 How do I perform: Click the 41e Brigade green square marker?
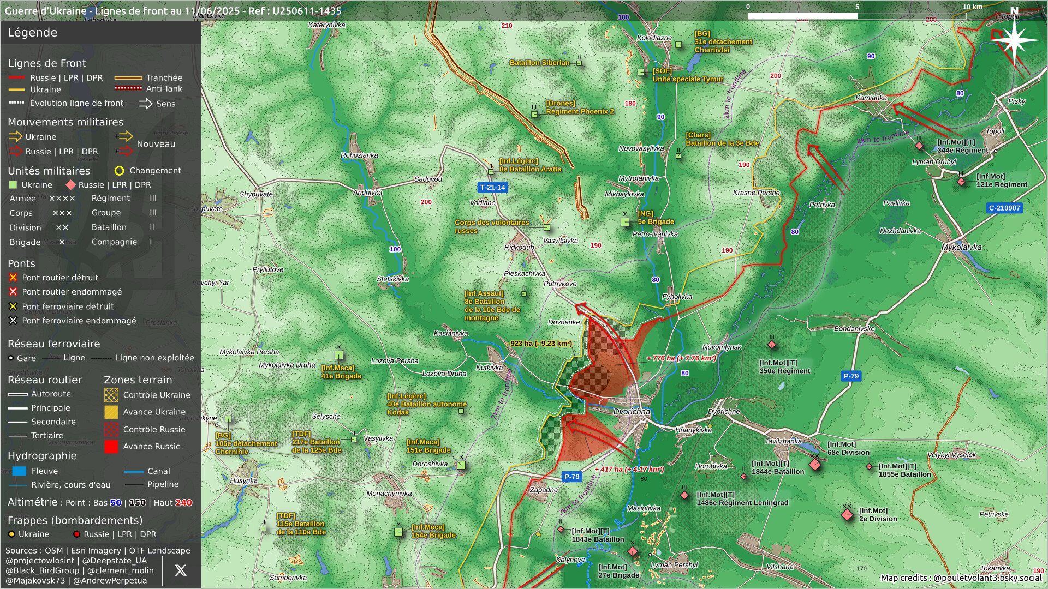pyautogui.click(x=339, y=355)
